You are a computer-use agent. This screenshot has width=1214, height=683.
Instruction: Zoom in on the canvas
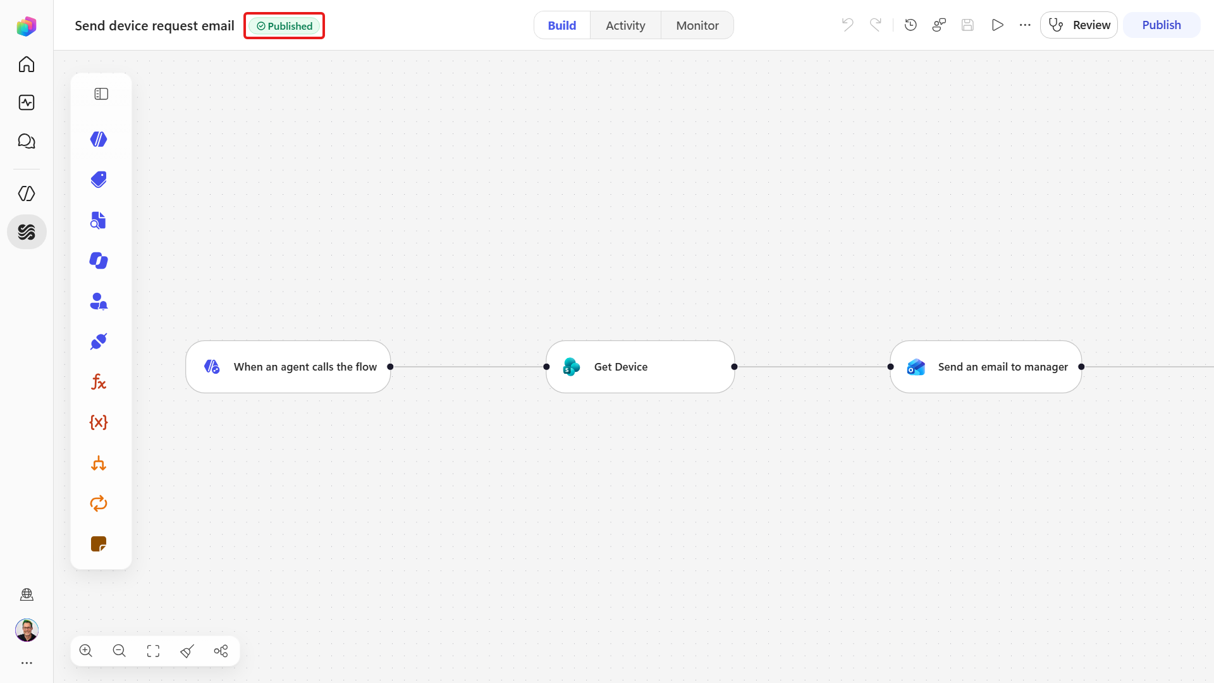pyautogui.click(x=86, y=651)
